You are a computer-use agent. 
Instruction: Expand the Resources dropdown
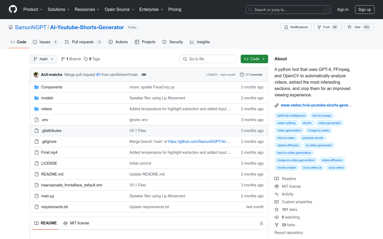click(x=87, y=9)
